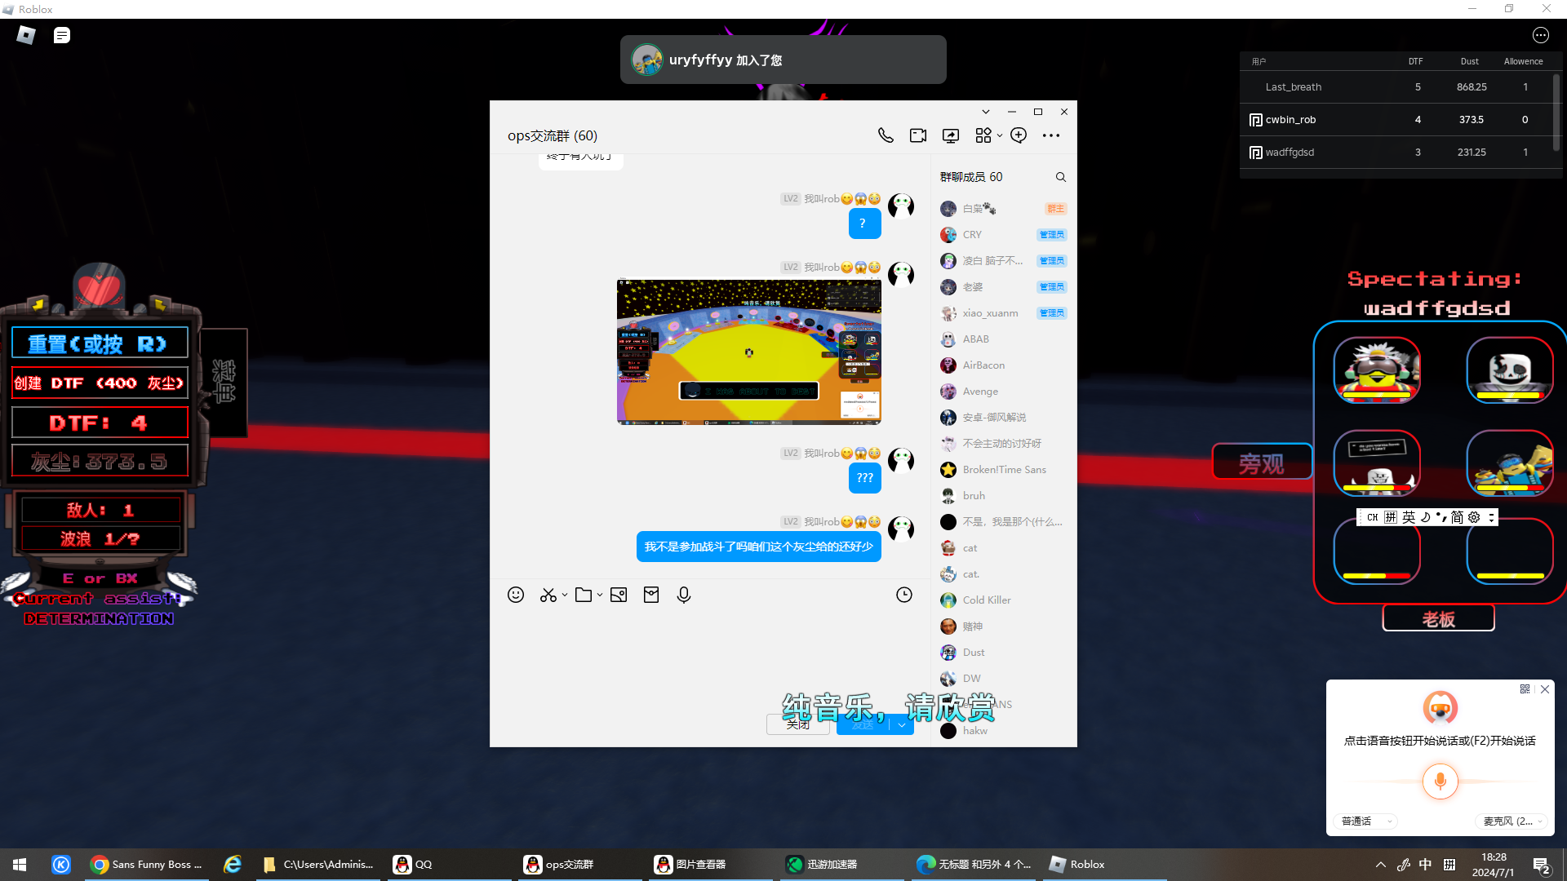The image size is (1567, 881).
Task: Open chat history with the clock icon
Action: (904, 595)
